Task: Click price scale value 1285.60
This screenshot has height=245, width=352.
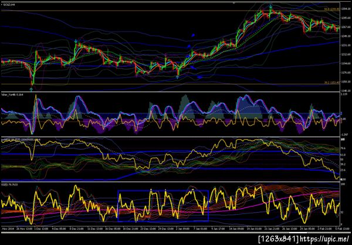Action: click(346, 18)
